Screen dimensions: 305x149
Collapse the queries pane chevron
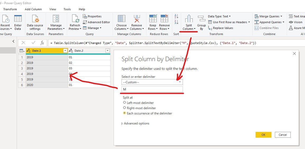coord(13,41)
